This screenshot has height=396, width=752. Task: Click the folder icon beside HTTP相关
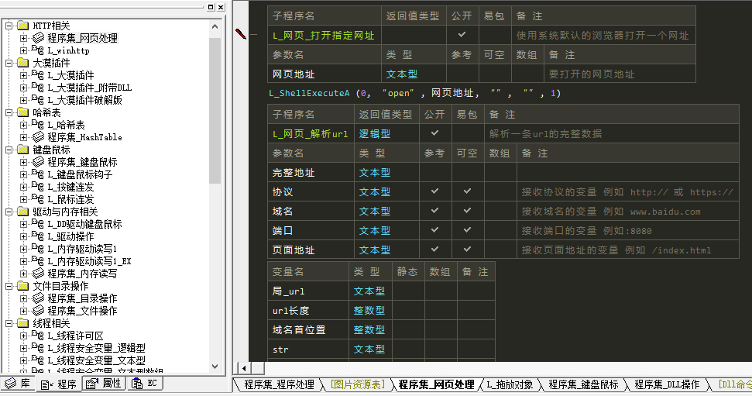[23, 25]
